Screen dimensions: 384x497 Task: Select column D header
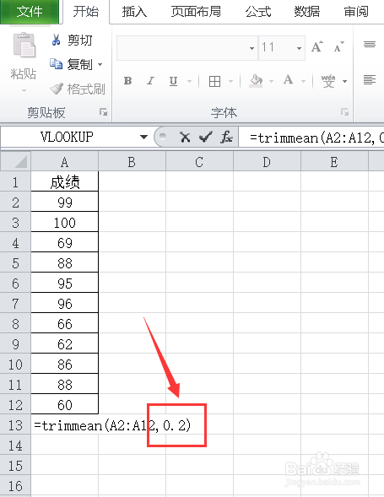(x=267, y=162)
